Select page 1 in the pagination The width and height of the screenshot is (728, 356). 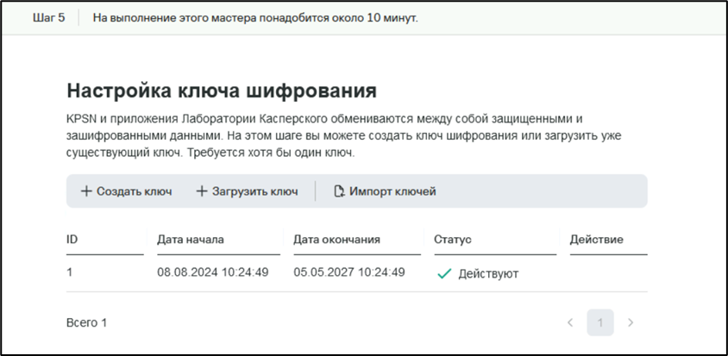click(x=600, y=322)
